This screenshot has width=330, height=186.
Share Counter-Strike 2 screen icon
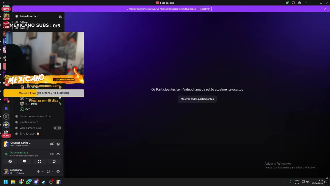click(58, 144)
